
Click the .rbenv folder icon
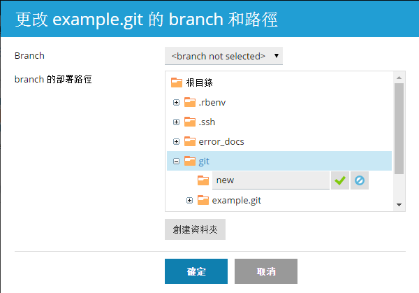[x=190, y=102]
